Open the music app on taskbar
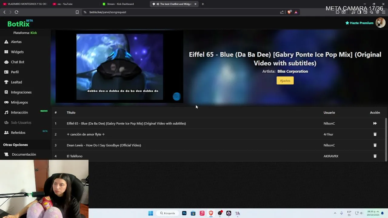 (x=202, y=213)
